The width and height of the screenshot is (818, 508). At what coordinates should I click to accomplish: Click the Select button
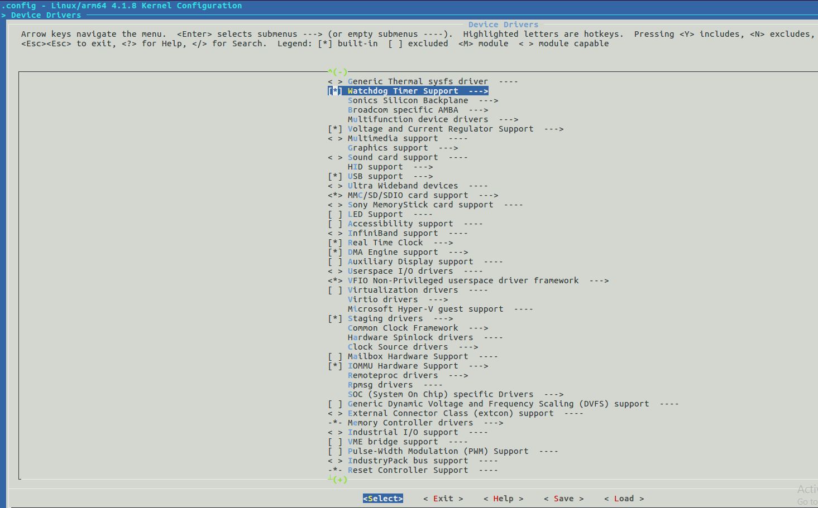[382, 498]
